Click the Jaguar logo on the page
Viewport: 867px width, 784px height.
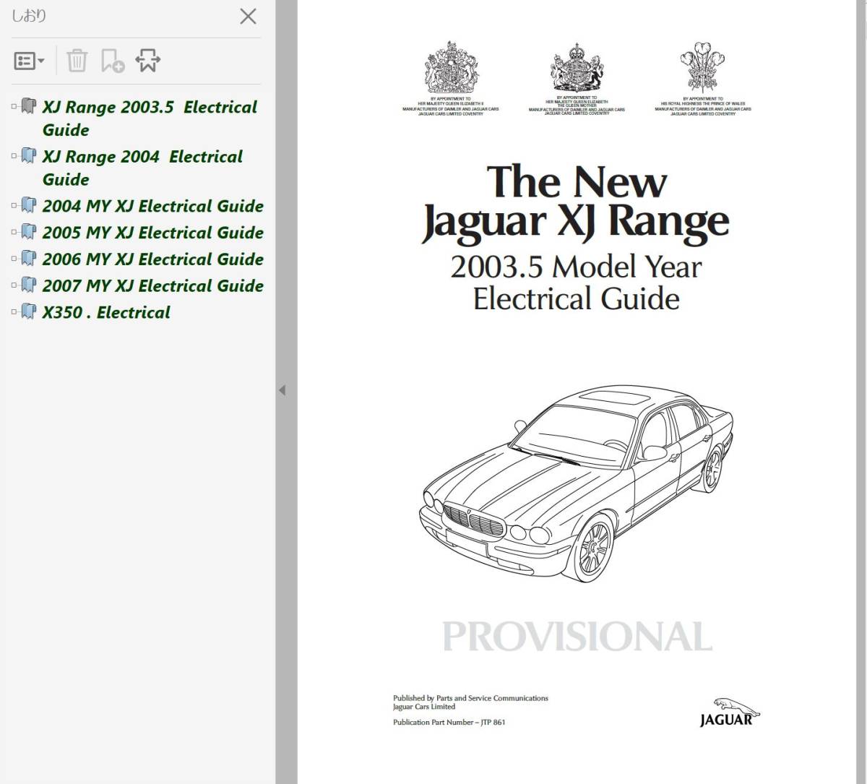tap(730, 712)
